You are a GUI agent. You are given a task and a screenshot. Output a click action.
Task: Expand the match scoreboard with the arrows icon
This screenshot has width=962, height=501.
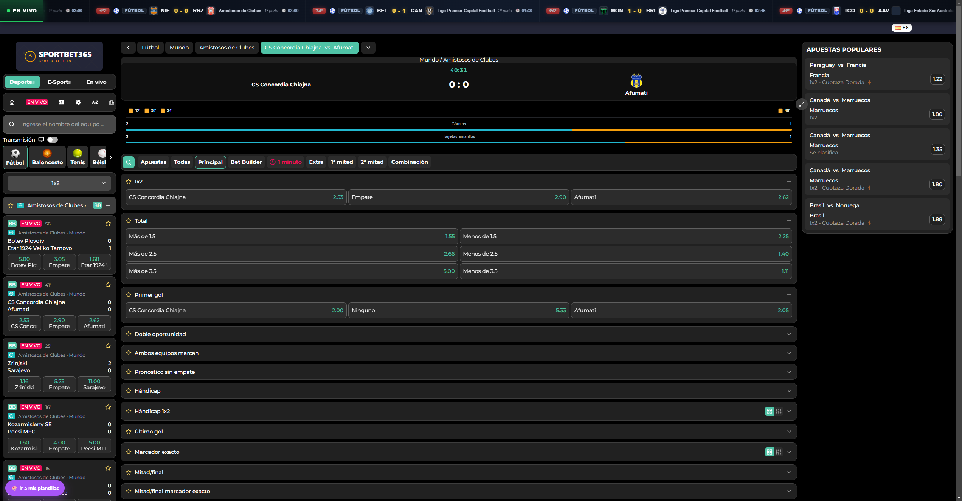[801, 104]
